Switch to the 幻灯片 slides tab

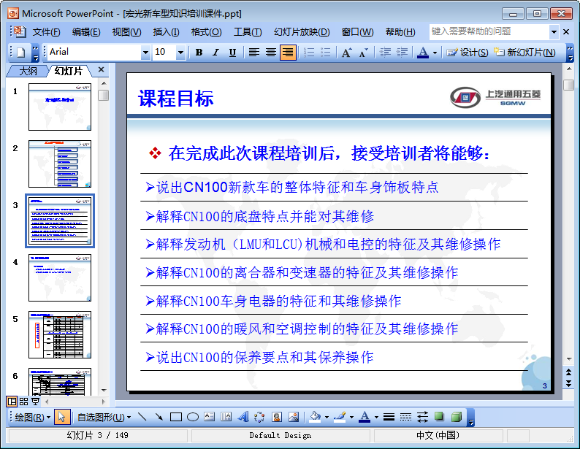pos(69,71)
